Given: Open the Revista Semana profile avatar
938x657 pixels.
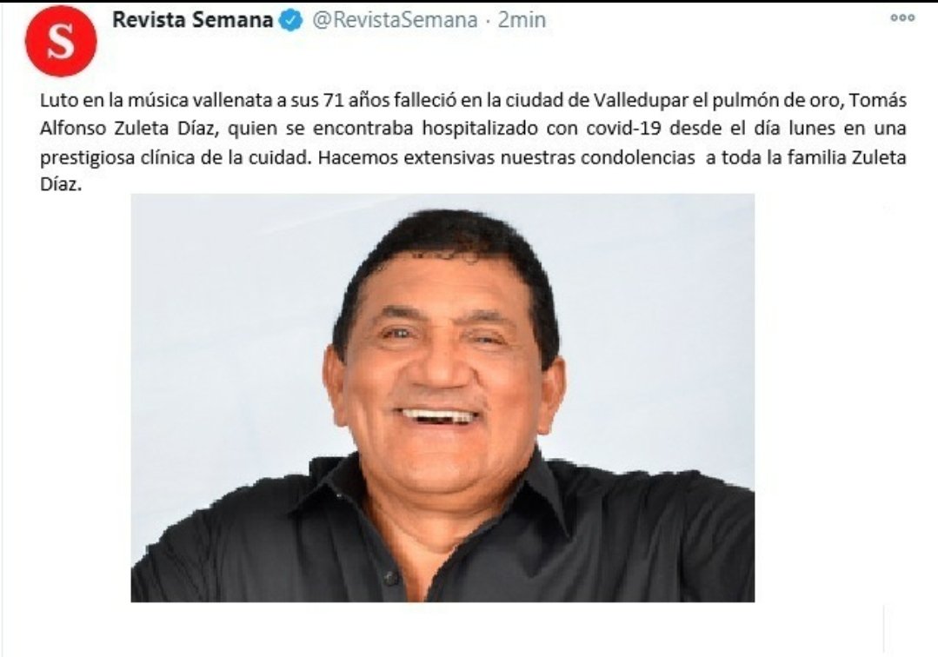Looking at the screenshot, I should (x=61, y=41).
